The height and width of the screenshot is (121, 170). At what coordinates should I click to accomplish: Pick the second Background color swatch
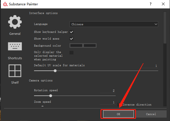pos(90,45)
